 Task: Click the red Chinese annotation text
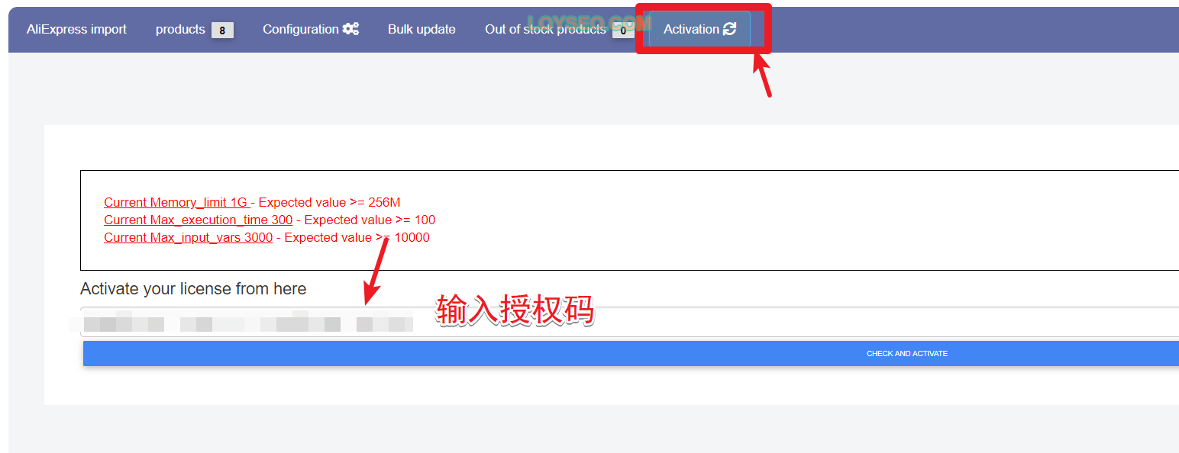515,311
